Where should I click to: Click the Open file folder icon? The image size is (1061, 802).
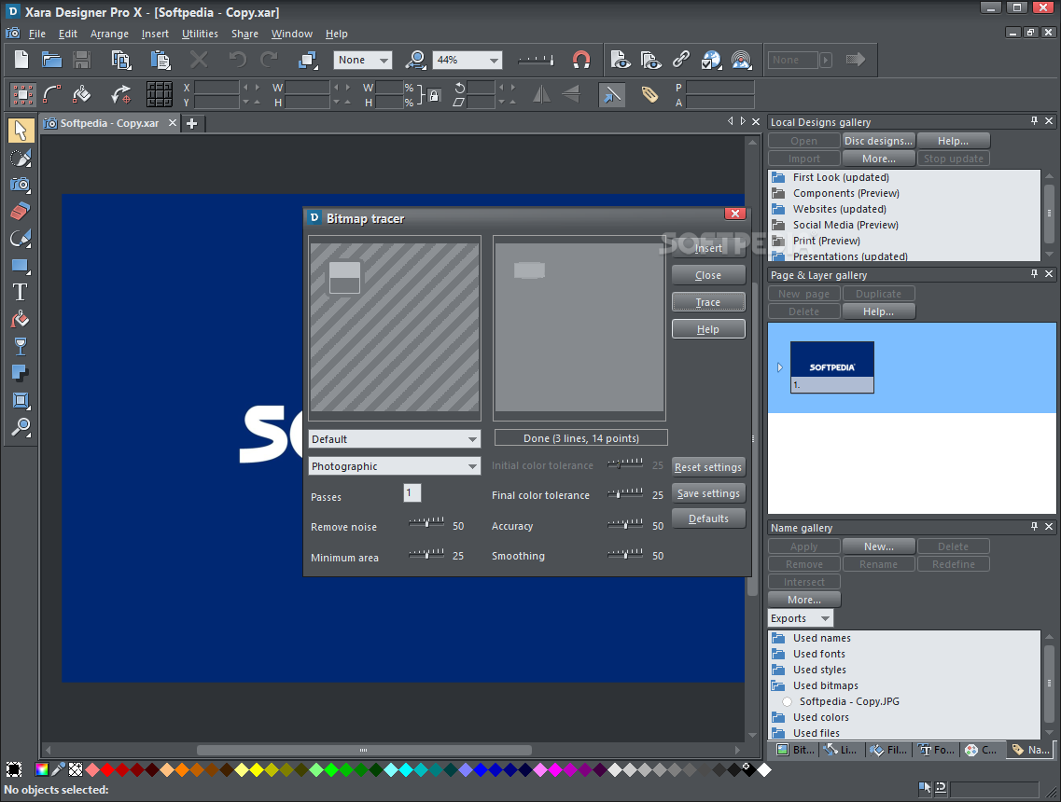coord(52,60)
